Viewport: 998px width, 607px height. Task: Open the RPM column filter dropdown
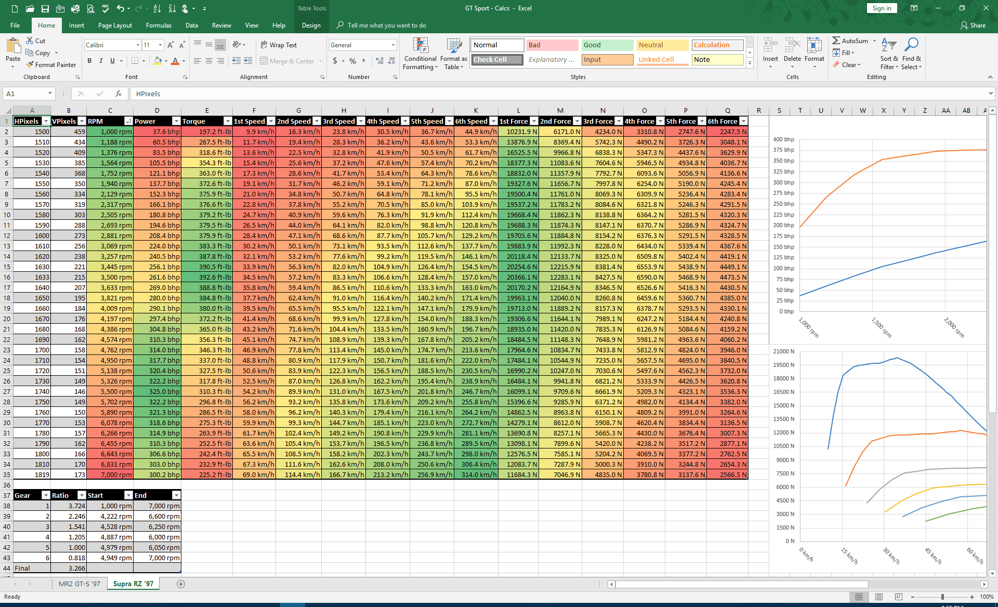click(x=128, y=121)
